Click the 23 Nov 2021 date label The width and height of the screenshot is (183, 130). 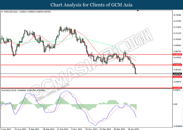pyautogui.click(x=91, y=129)
